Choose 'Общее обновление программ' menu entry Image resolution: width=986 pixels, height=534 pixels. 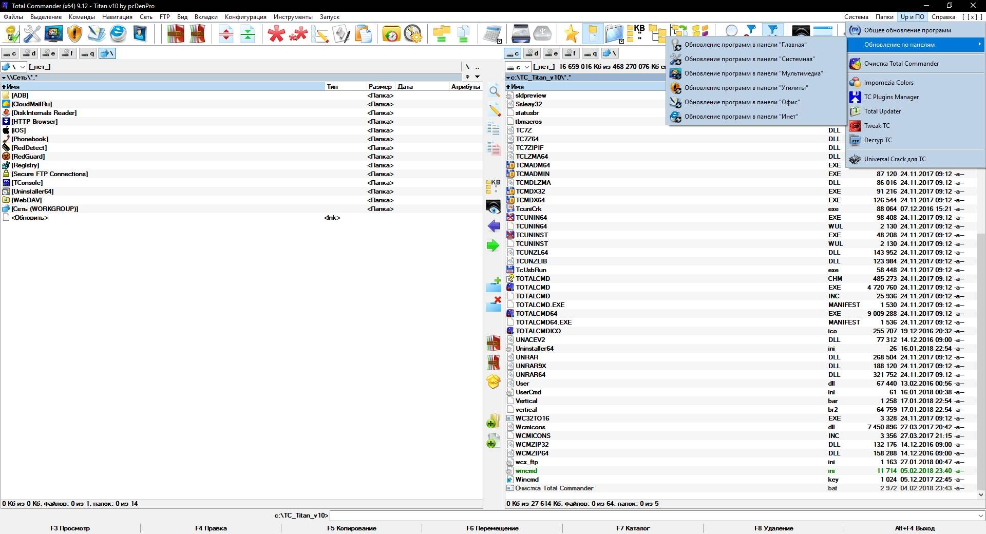point(916,30)
